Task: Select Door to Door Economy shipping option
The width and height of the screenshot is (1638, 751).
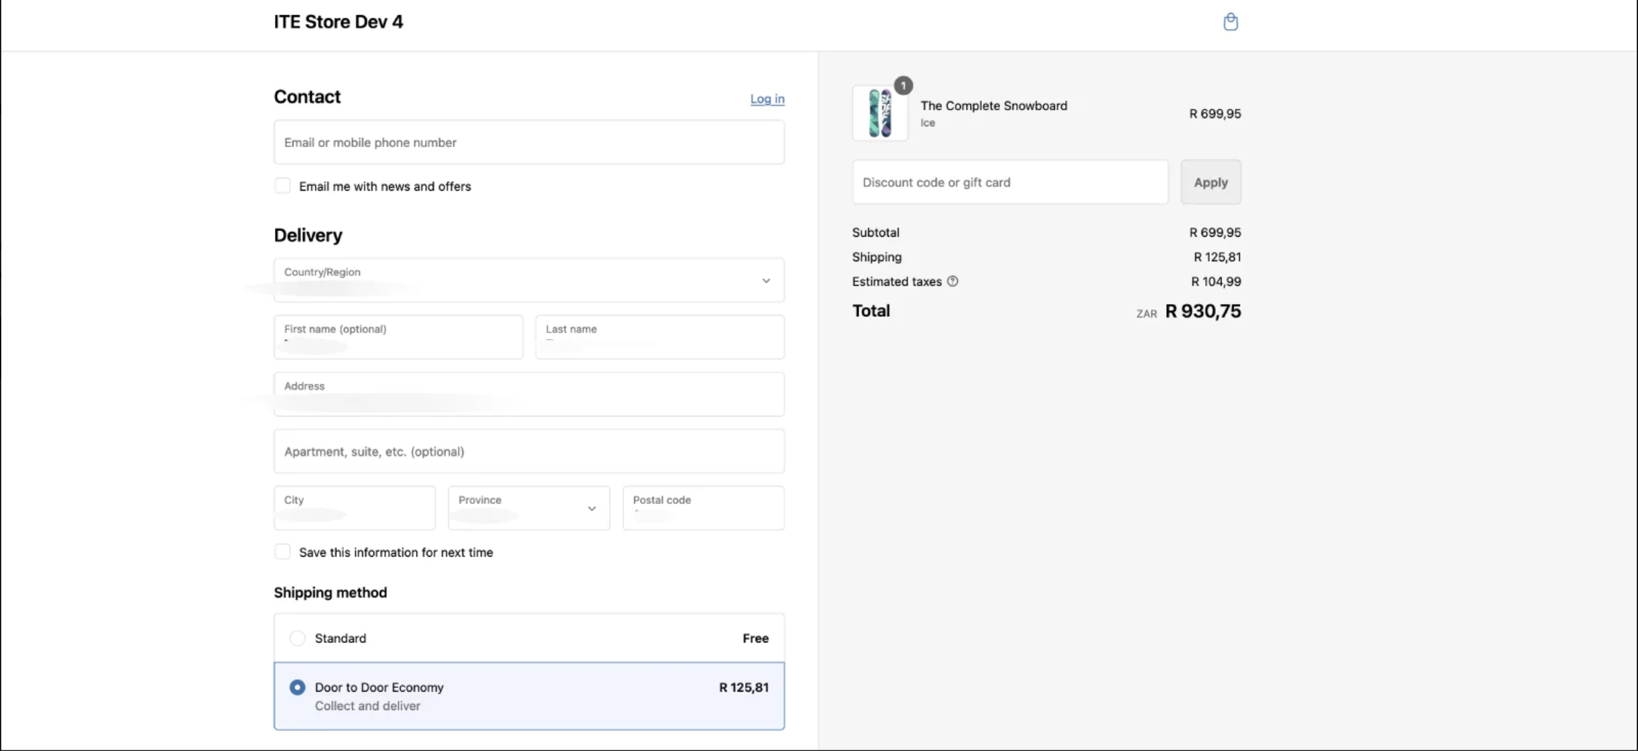Action: [298, 687]
